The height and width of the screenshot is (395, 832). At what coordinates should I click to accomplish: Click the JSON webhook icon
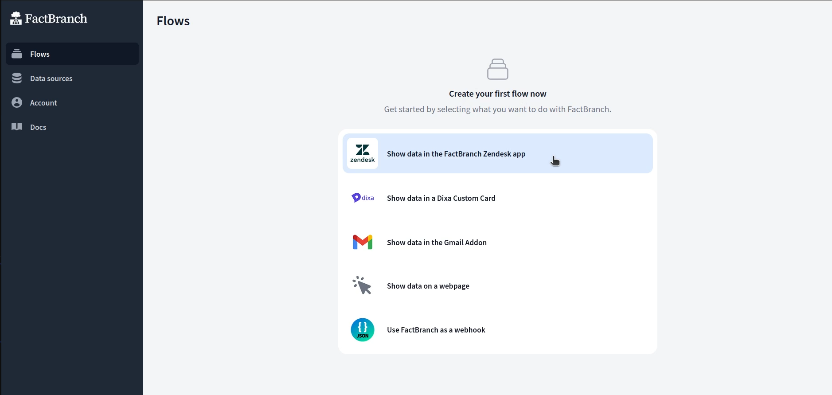coord(363,329)
